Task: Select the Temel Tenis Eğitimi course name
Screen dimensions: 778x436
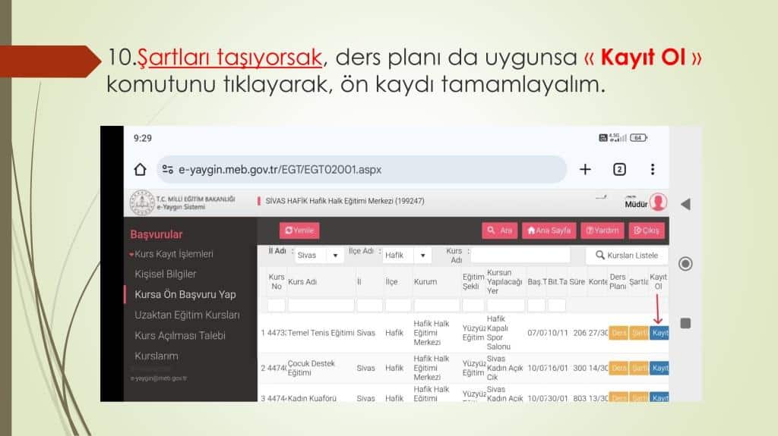Action: (321, 333)
